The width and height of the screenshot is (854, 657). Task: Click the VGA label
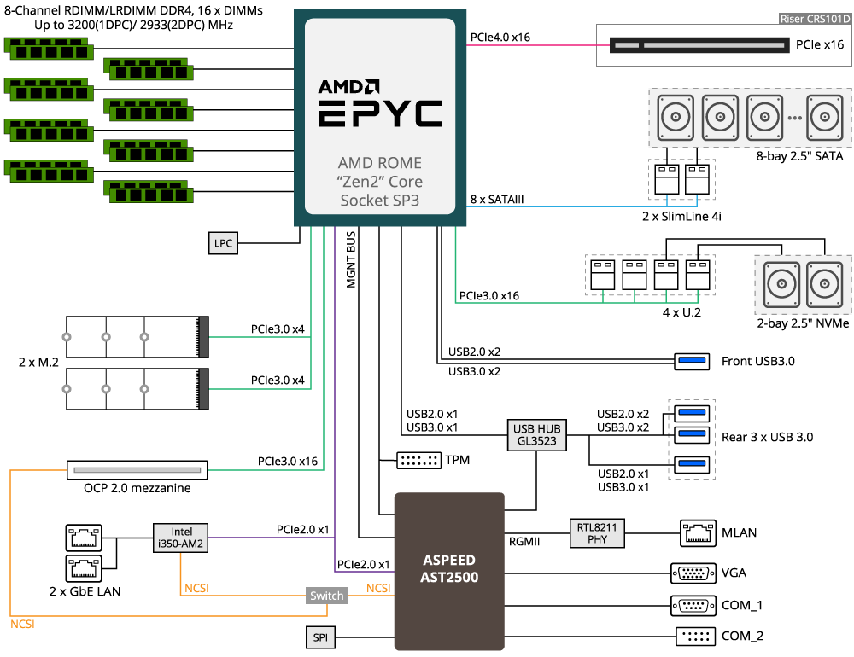tap(734, 573)
